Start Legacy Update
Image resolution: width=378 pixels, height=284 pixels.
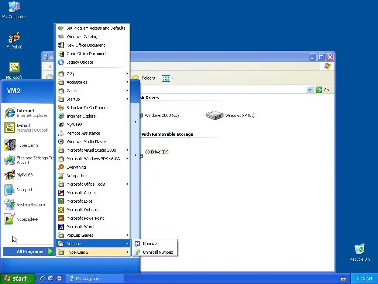[93, 62]
